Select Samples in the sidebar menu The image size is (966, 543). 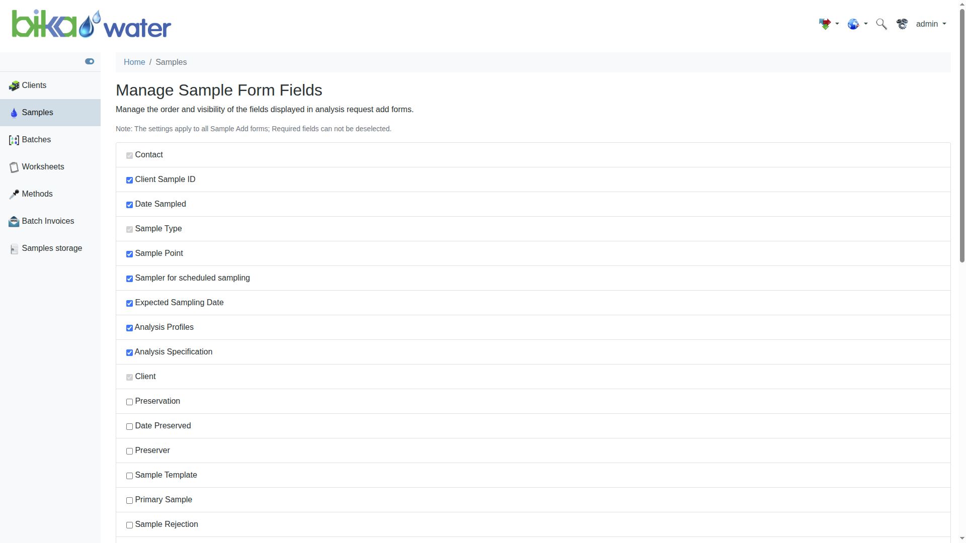(37, 113)
